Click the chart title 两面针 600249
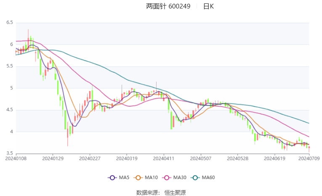Image resolution: width=322 pixels, height=196 pixels. pos(168,6)
